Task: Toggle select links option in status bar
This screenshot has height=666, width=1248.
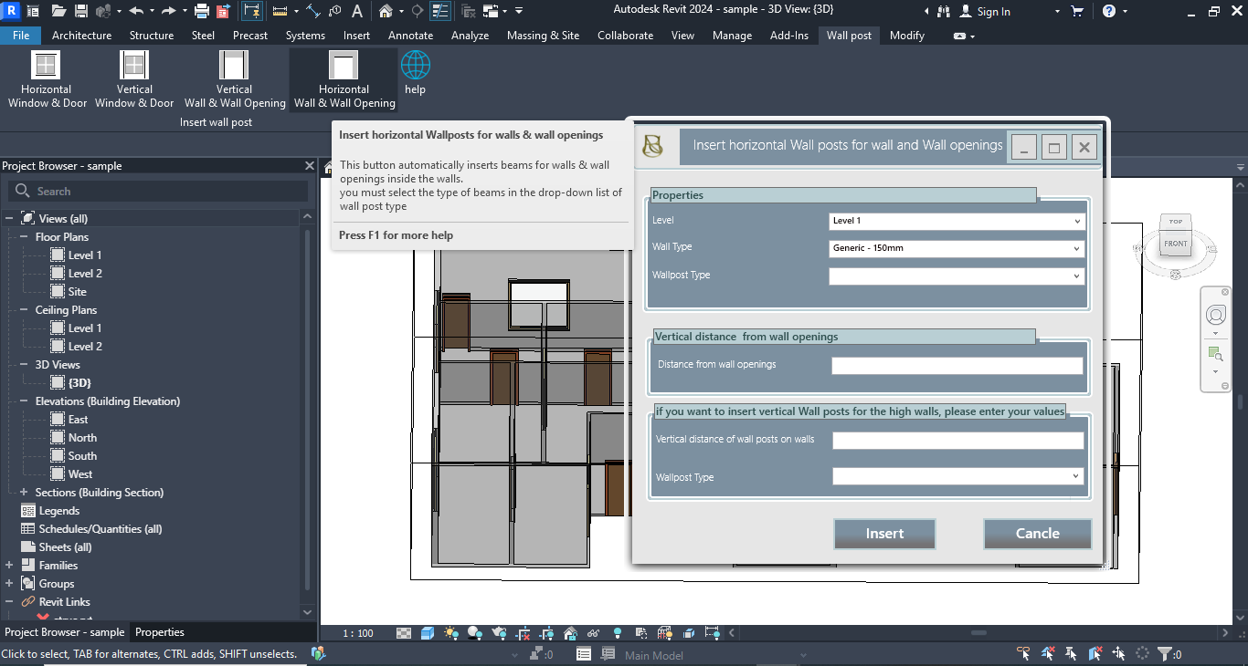Action: click(1024, 653)
